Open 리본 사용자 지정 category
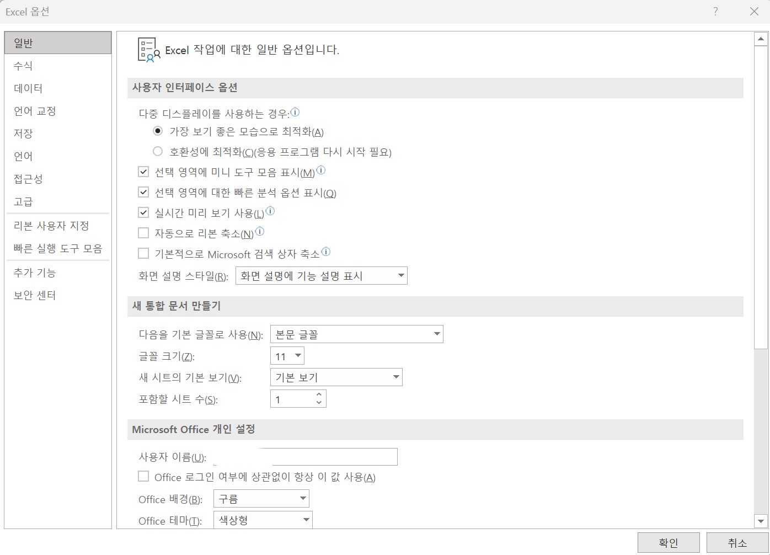 click(58, 226)
